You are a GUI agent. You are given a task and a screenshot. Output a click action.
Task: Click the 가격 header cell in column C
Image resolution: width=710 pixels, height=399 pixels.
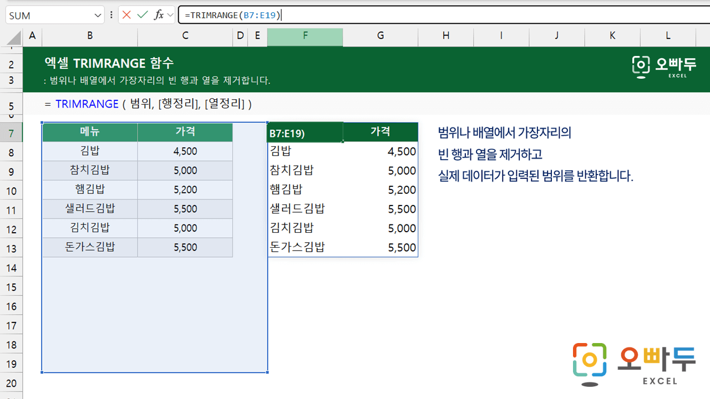185,132
